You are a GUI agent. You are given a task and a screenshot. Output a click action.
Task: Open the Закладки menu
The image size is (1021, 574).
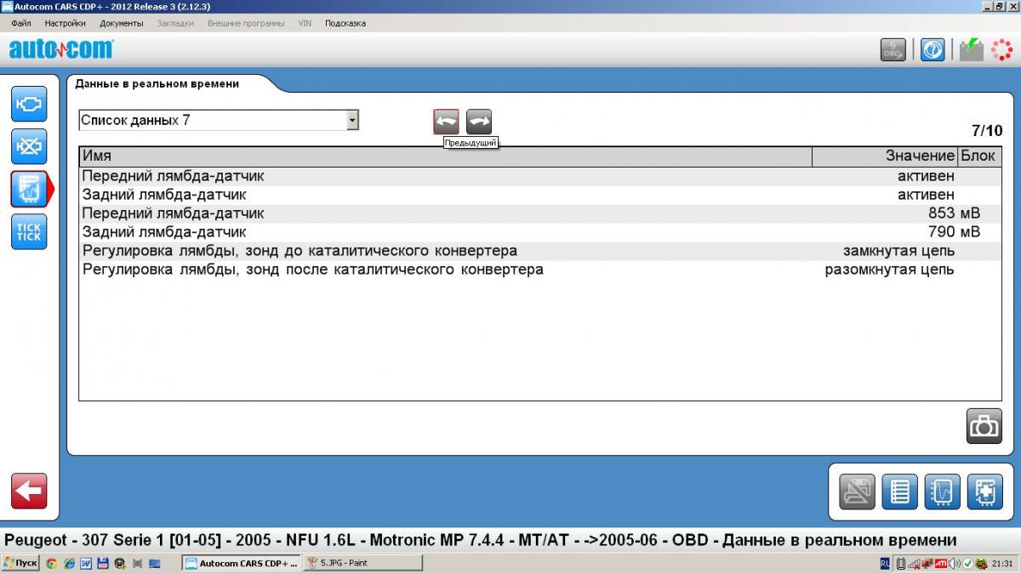click(175, 23)
